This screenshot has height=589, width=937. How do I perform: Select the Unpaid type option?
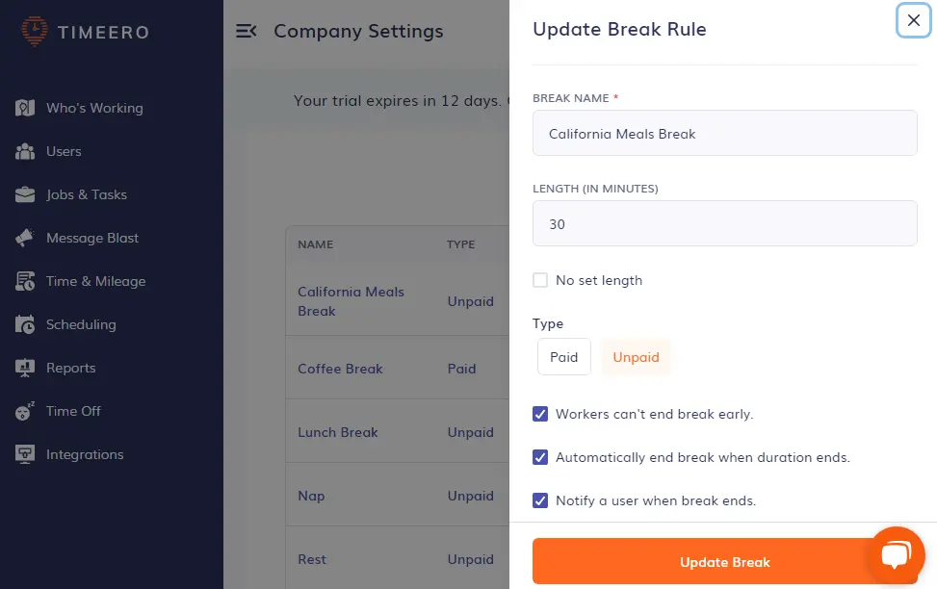click(x=636, y=356)
